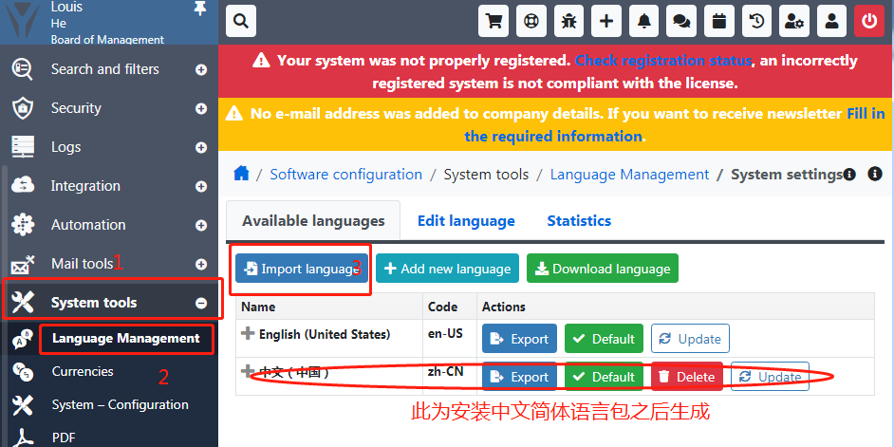Expand the English (United States) row plus

pos(248,333)
